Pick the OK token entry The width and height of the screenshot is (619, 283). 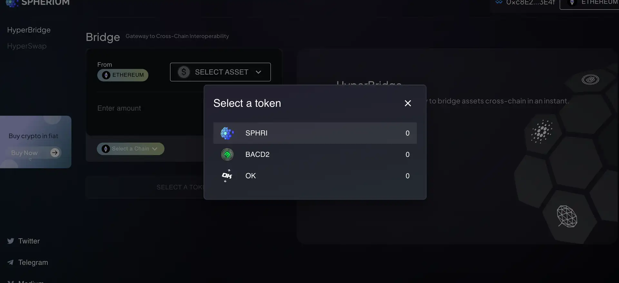tap(315, 176)
